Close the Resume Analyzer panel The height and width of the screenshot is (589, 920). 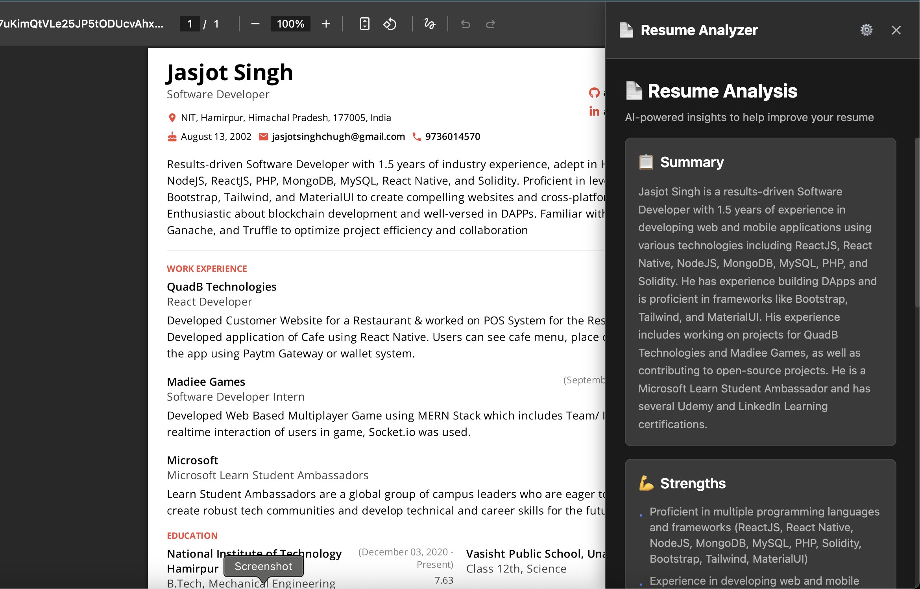tap(896, 30)
